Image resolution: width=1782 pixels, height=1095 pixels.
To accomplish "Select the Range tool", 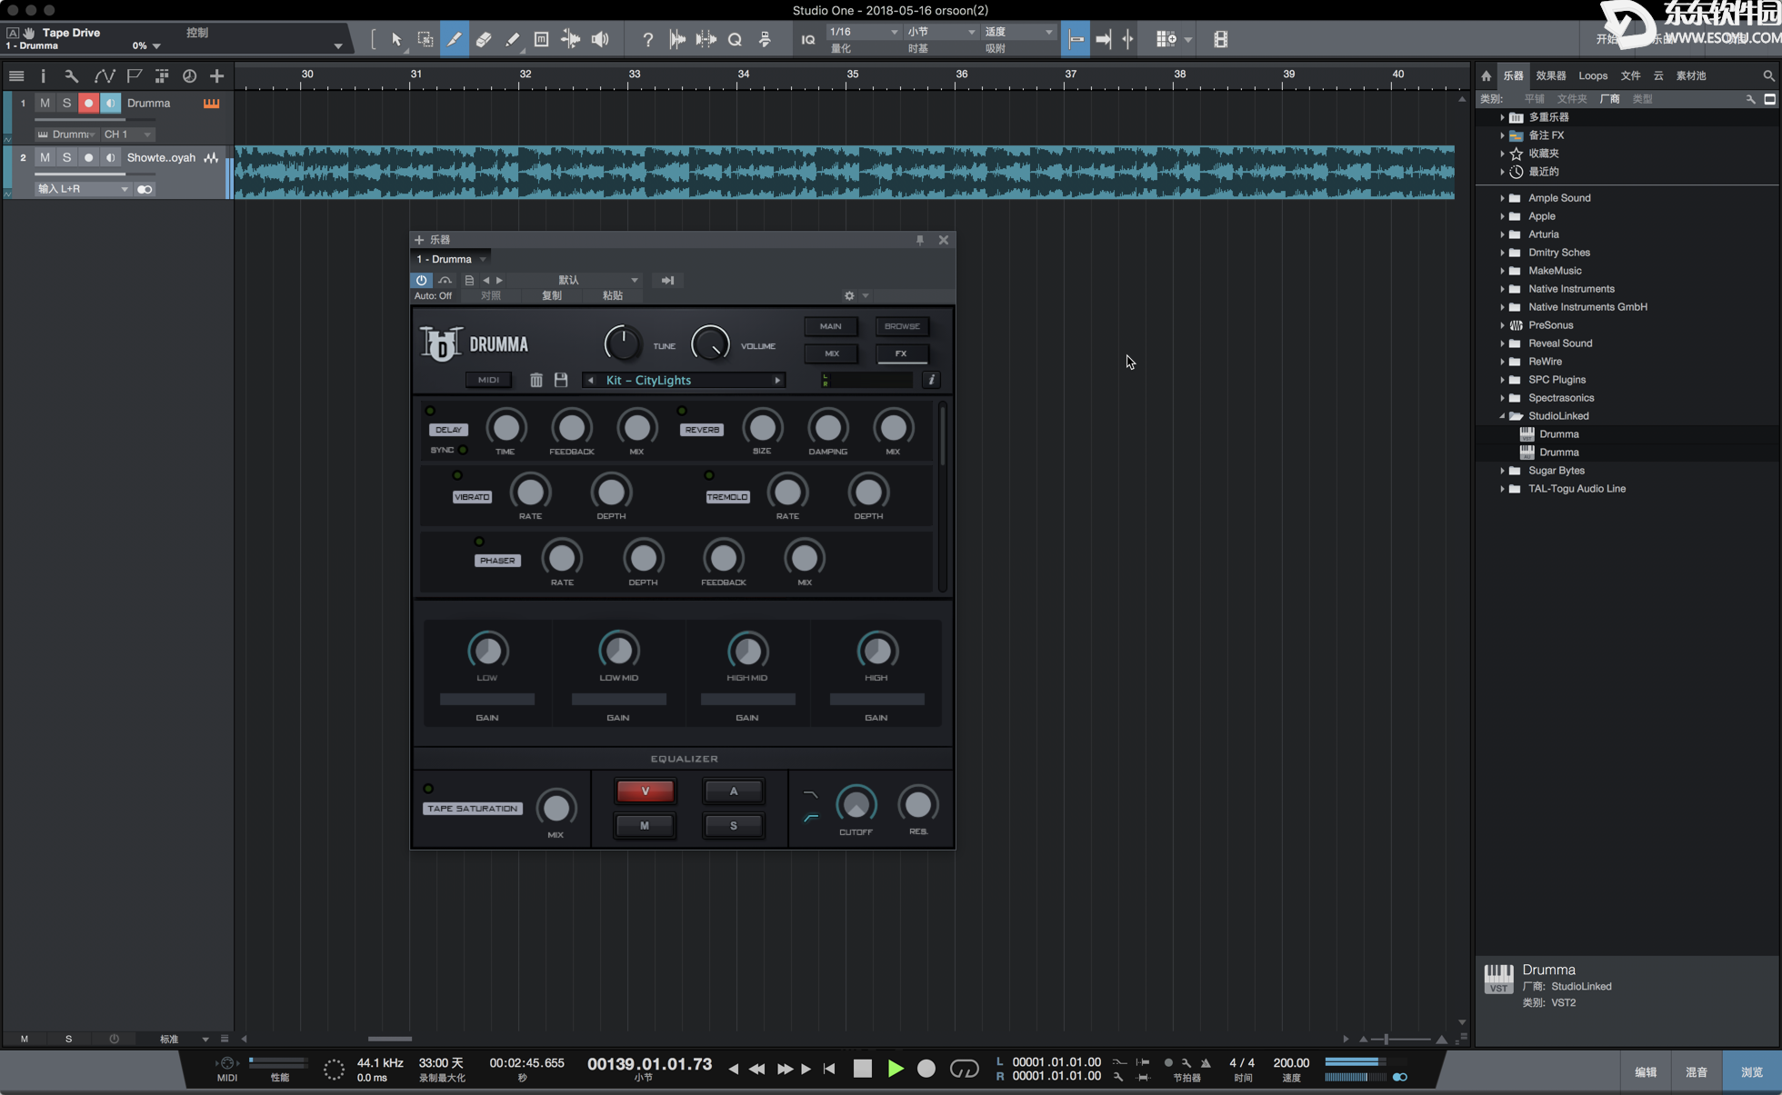I will (x=425, y=39).
